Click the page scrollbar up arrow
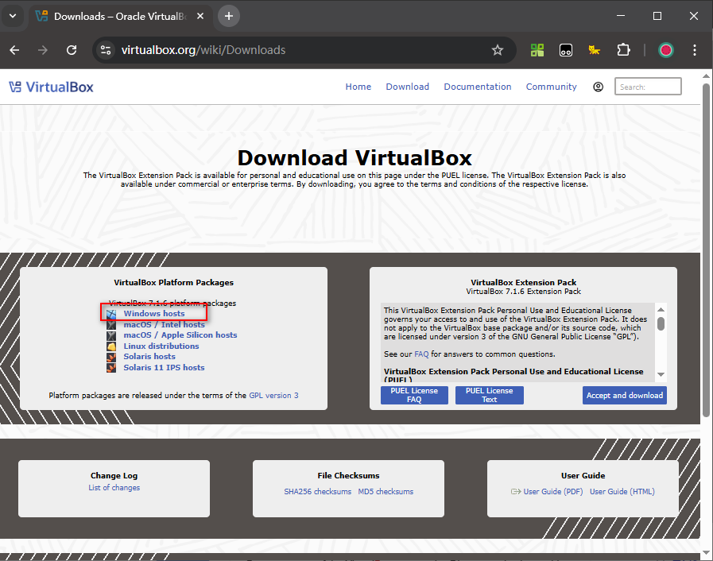Screen dimensions: 713x561 [x=706, y=76]
